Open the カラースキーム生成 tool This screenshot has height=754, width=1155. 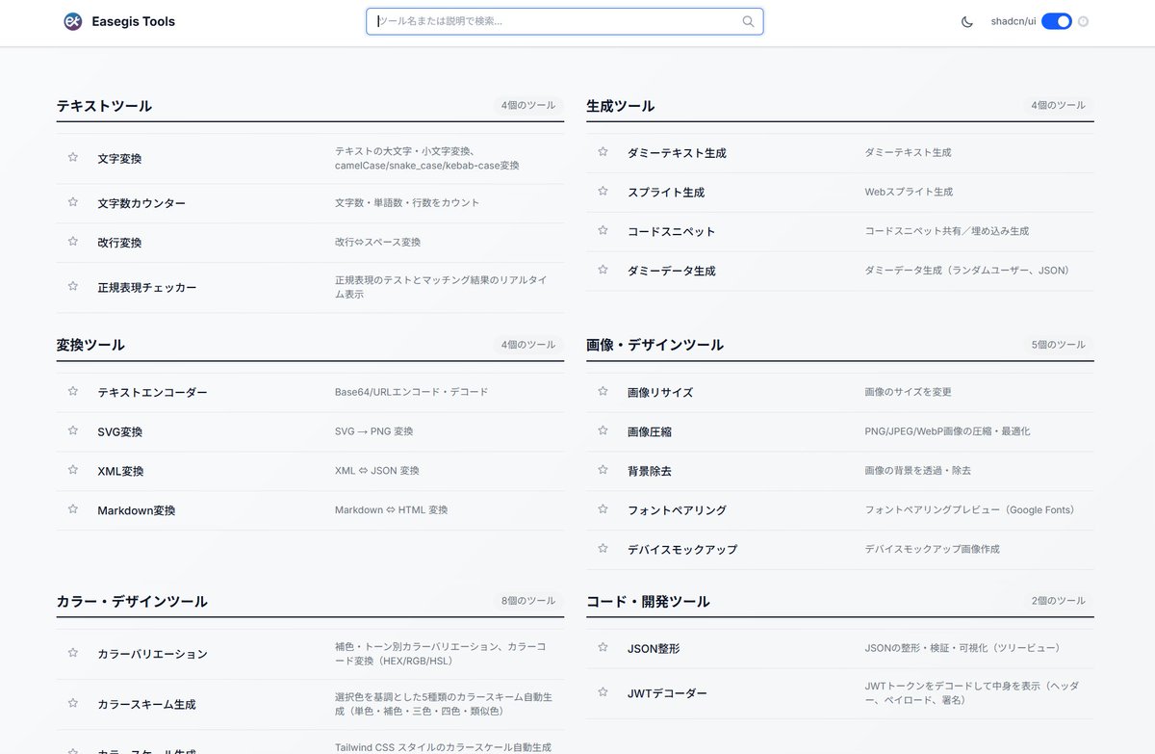pyautogui.click(x=146, y=704)
